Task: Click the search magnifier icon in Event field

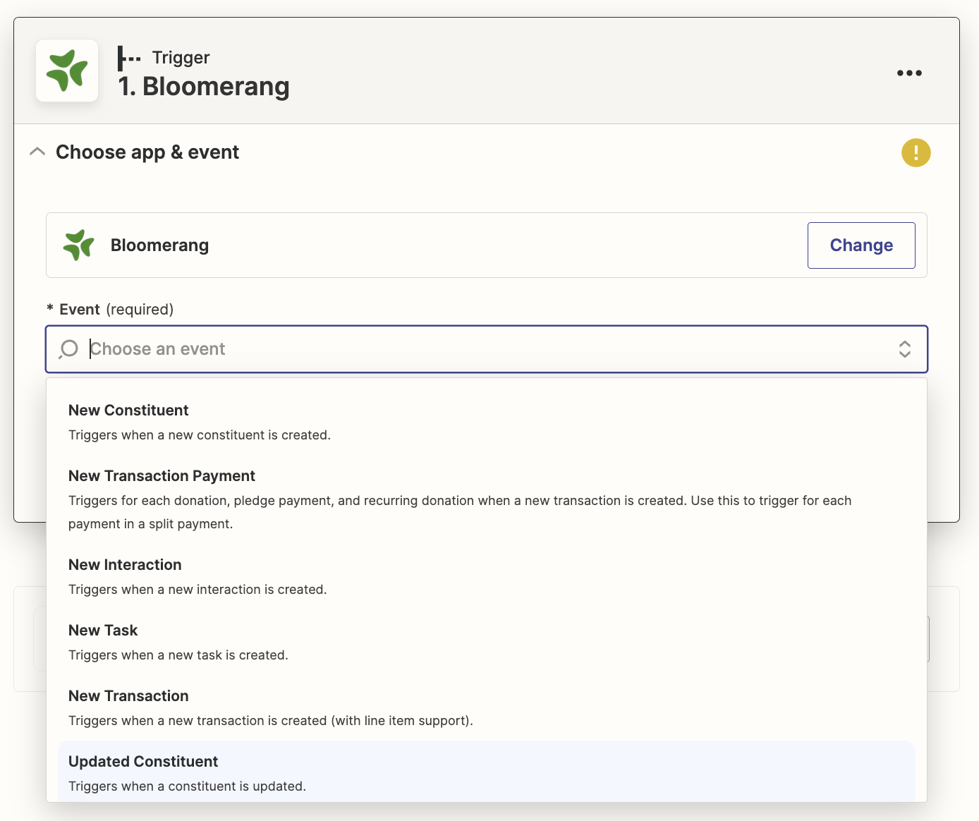Action: point(68,349)
